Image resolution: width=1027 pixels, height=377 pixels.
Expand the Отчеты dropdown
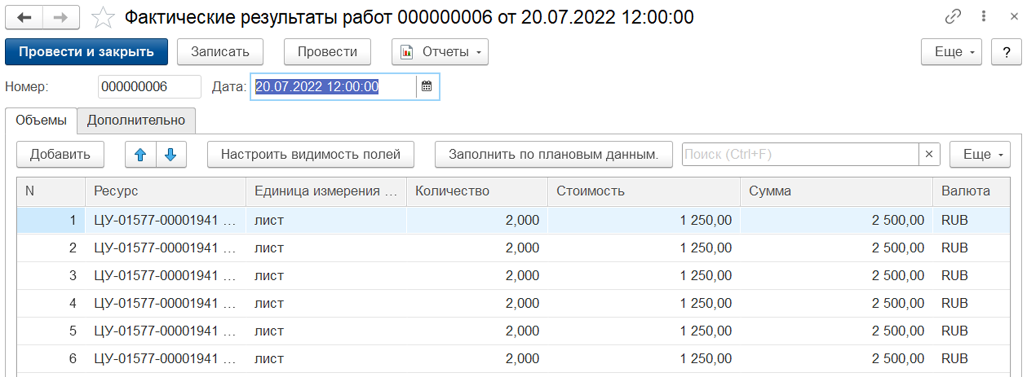tap(440, 52)
